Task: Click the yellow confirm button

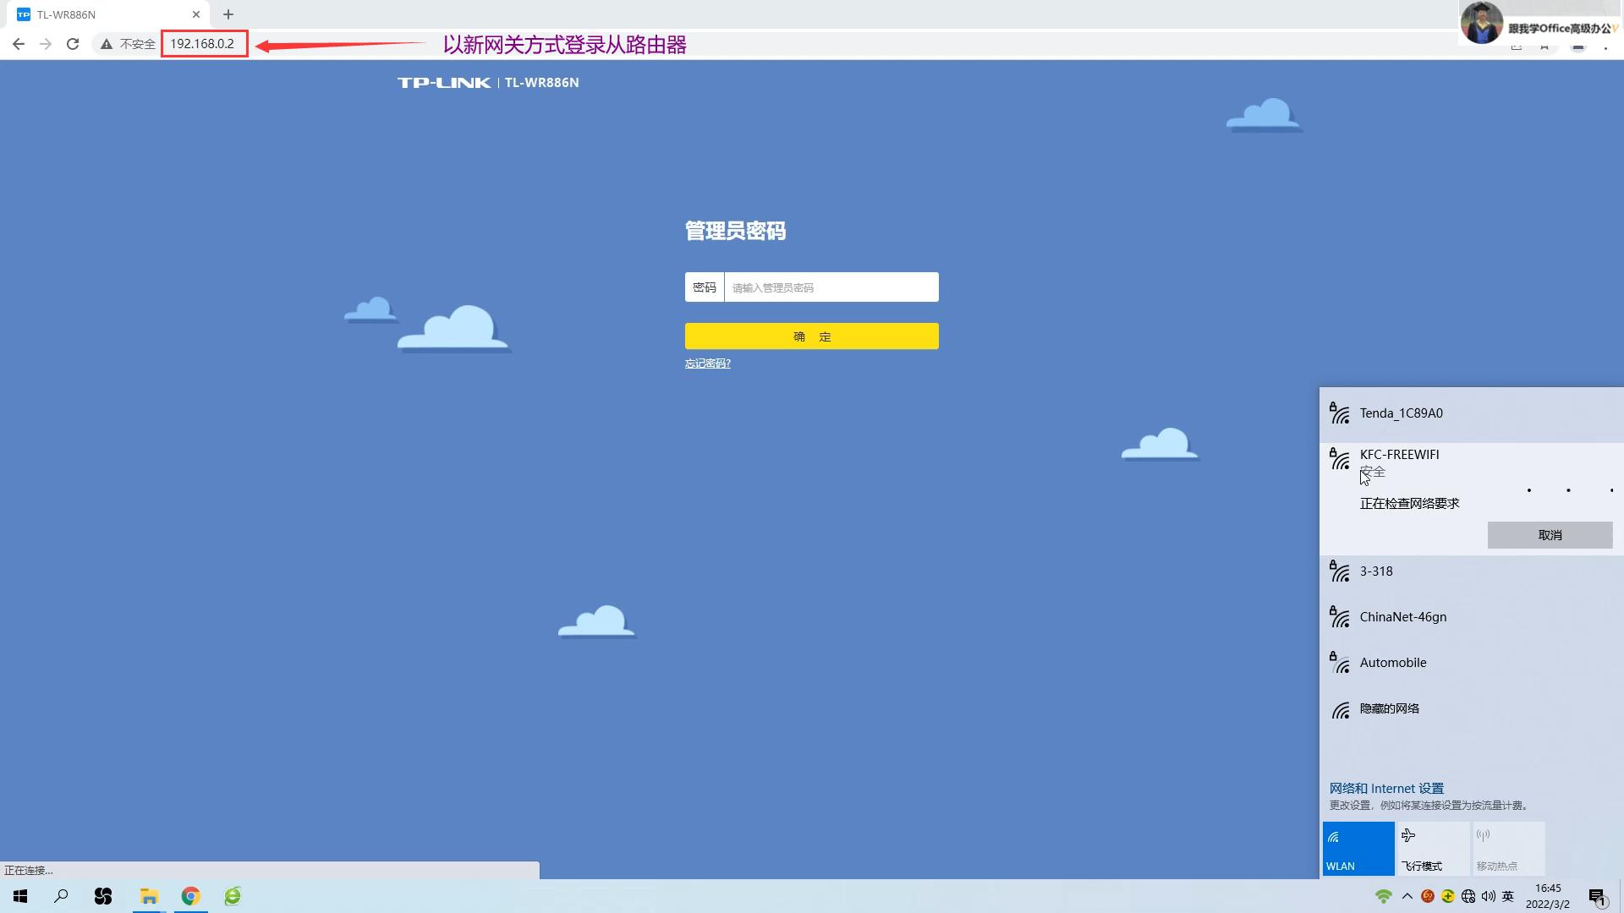Action: (811, 336)
